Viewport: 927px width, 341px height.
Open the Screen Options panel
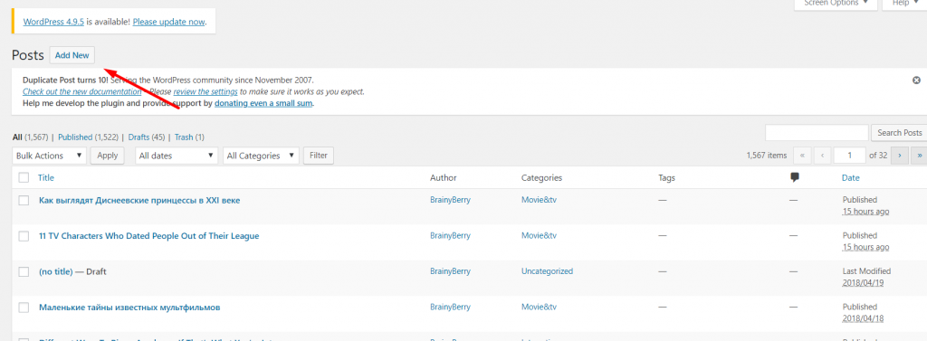[836, 4]
